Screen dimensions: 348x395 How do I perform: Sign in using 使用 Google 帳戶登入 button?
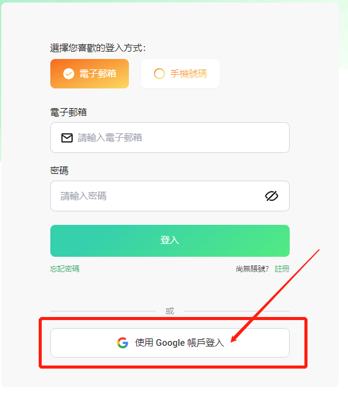click(170, 343)
